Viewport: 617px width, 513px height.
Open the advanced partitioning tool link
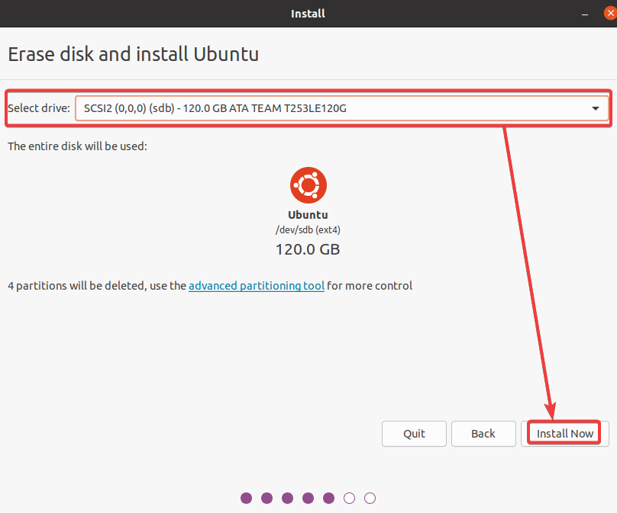click(257, 286)
